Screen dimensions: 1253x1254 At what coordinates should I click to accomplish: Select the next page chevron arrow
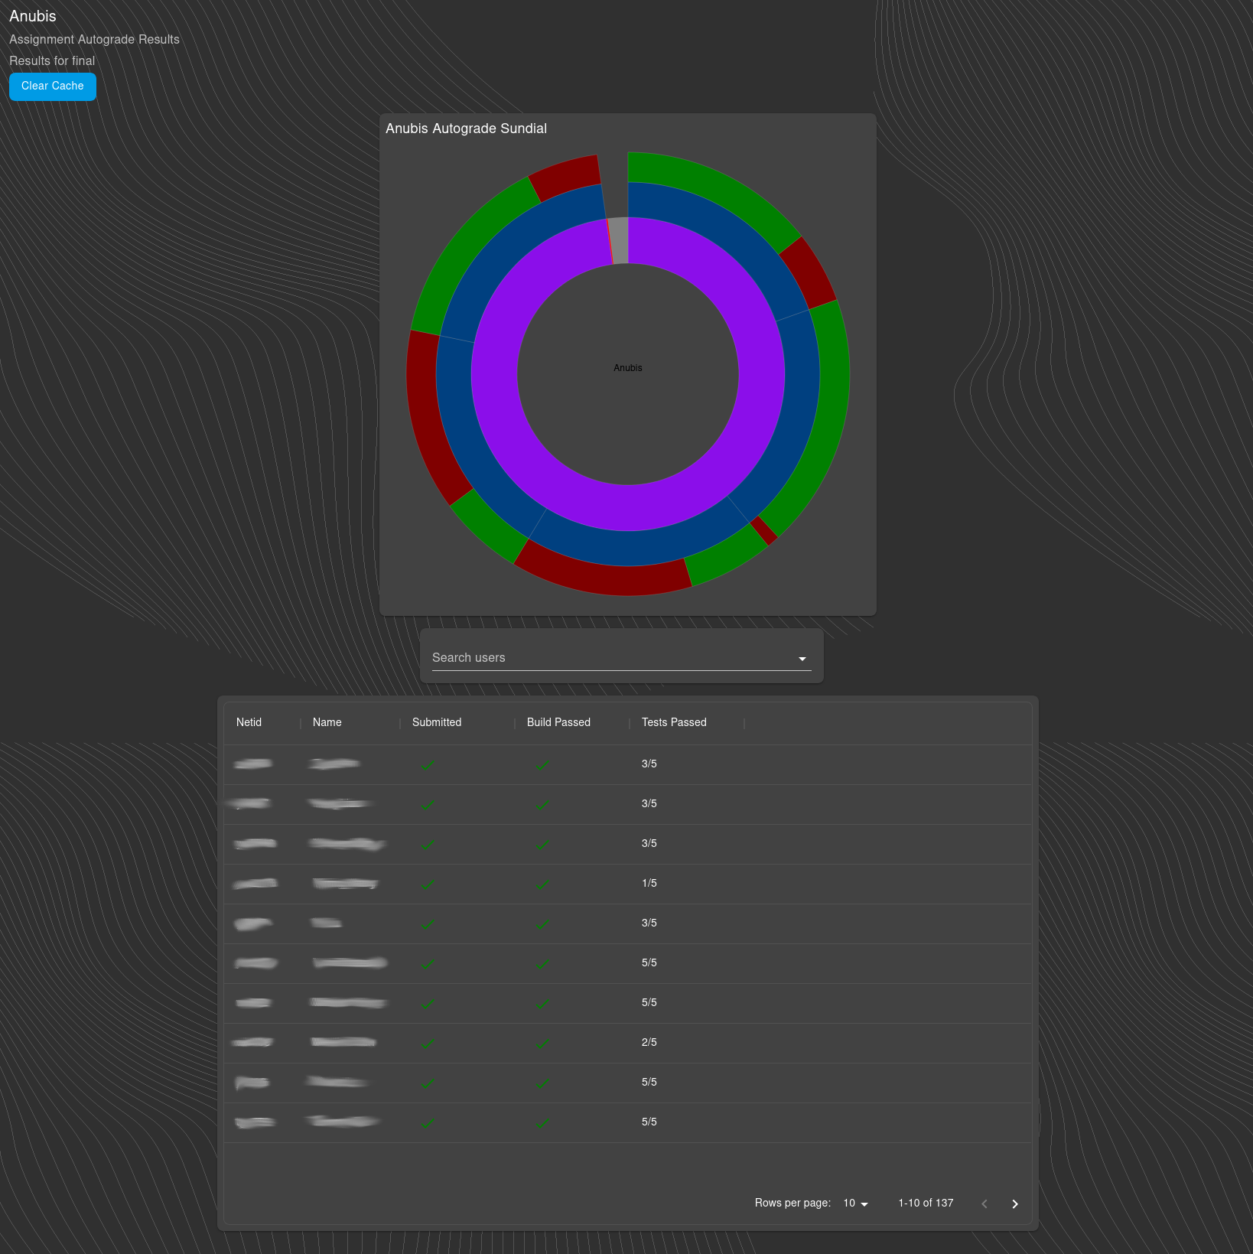tap(1014, 1204)
